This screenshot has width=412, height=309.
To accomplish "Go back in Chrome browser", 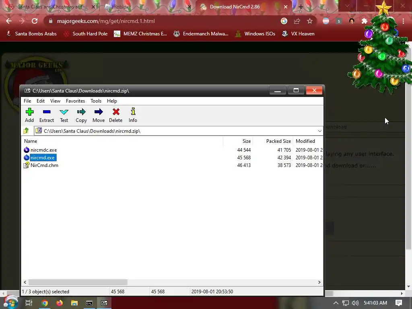I will (x=9, y=21).
